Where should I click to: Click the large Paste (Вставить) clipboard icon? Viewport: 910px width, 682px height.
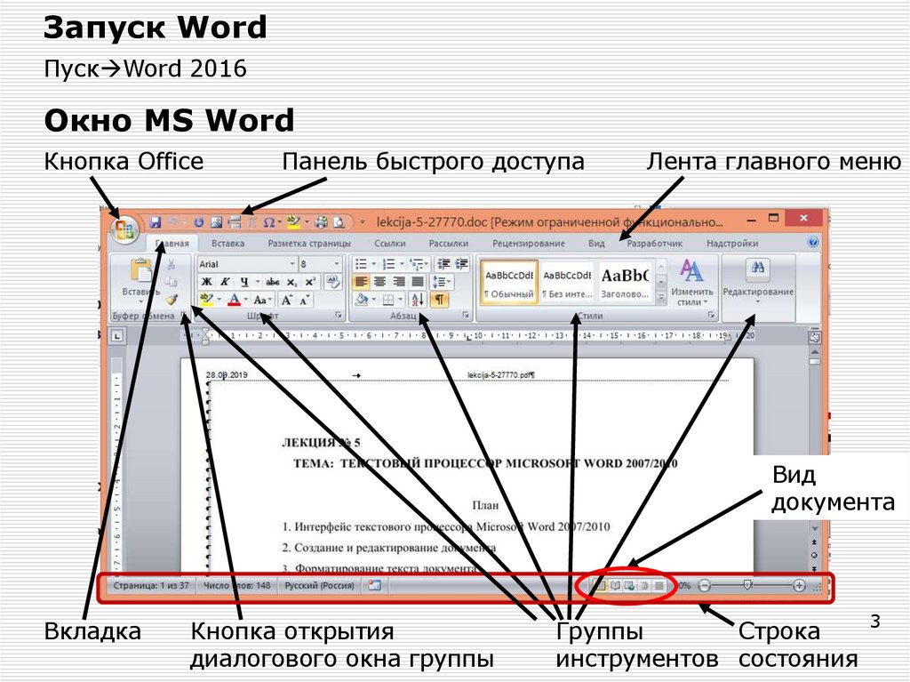click(141, 271)
